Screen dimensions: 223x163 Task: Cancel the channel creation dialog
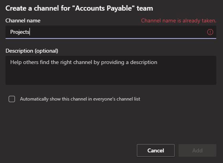click(x=156, y=150)
